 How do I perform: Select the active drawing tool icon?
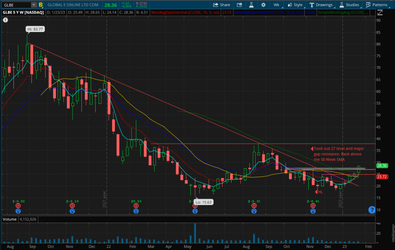coord(380,12)
